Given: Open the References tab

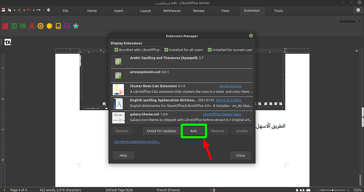Looking at the screenshot, I should pyautogui.click(x=172, y=11).
